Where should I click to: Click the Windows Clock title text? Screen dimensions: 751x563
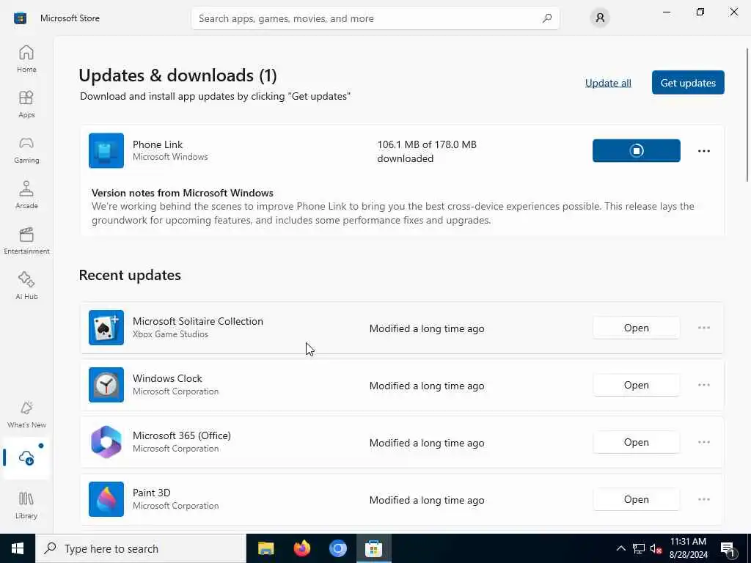(x=167, y=378)
